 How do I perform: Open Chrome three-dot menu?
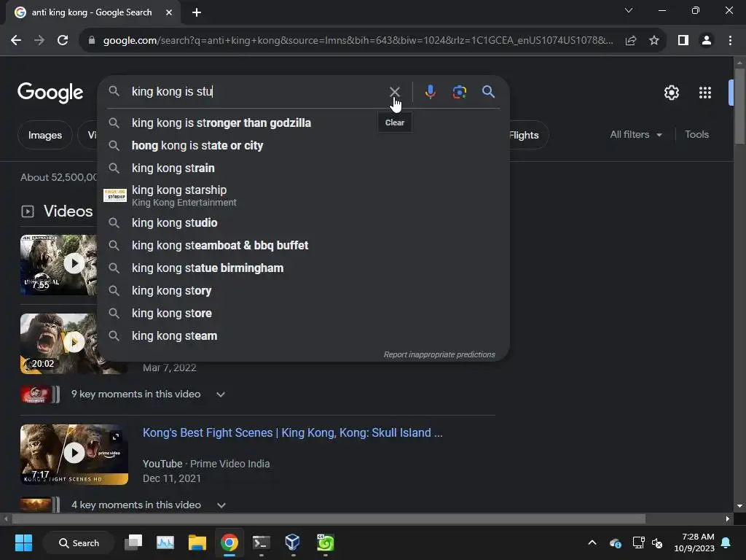730,41
